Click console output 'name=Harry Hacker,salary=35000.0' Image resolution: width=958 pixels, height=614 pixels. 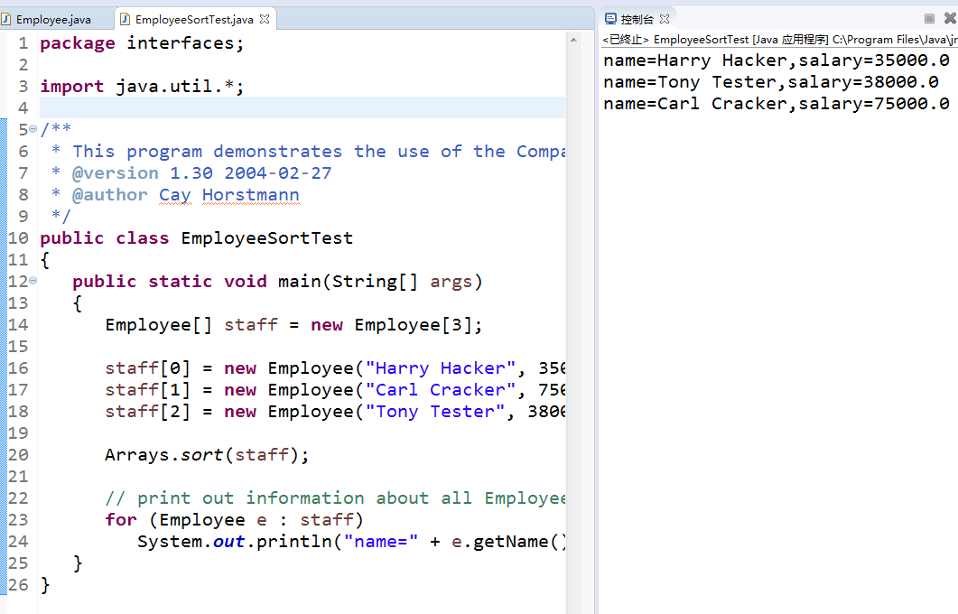[x=777, y=60]
